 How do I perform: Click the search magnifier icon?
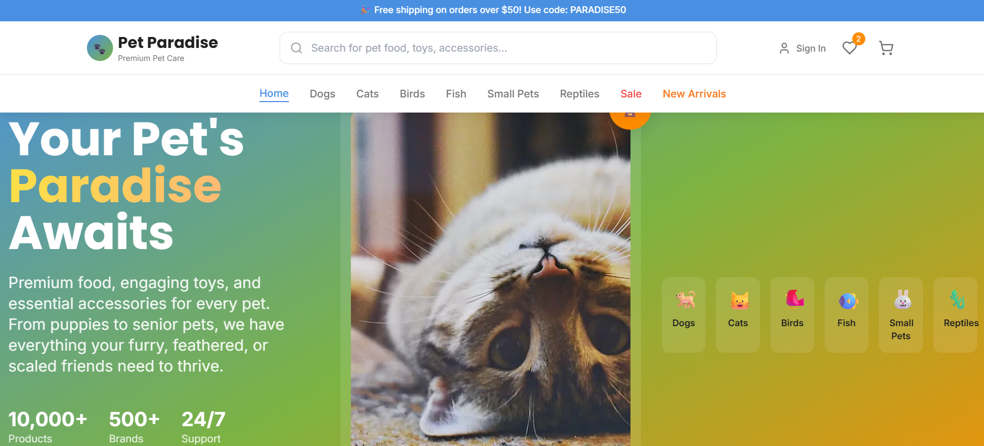296,48
